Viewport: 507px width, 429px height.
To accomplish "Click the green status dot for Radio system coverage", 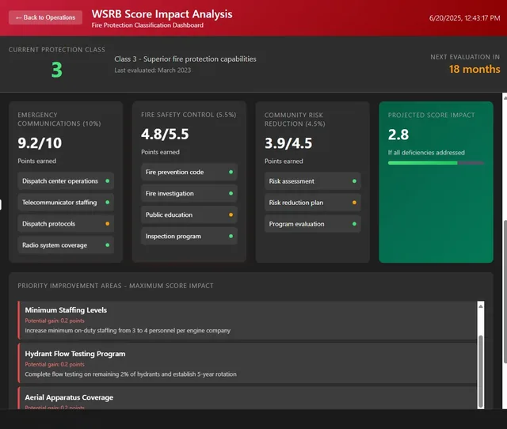I will click(108, 245).
